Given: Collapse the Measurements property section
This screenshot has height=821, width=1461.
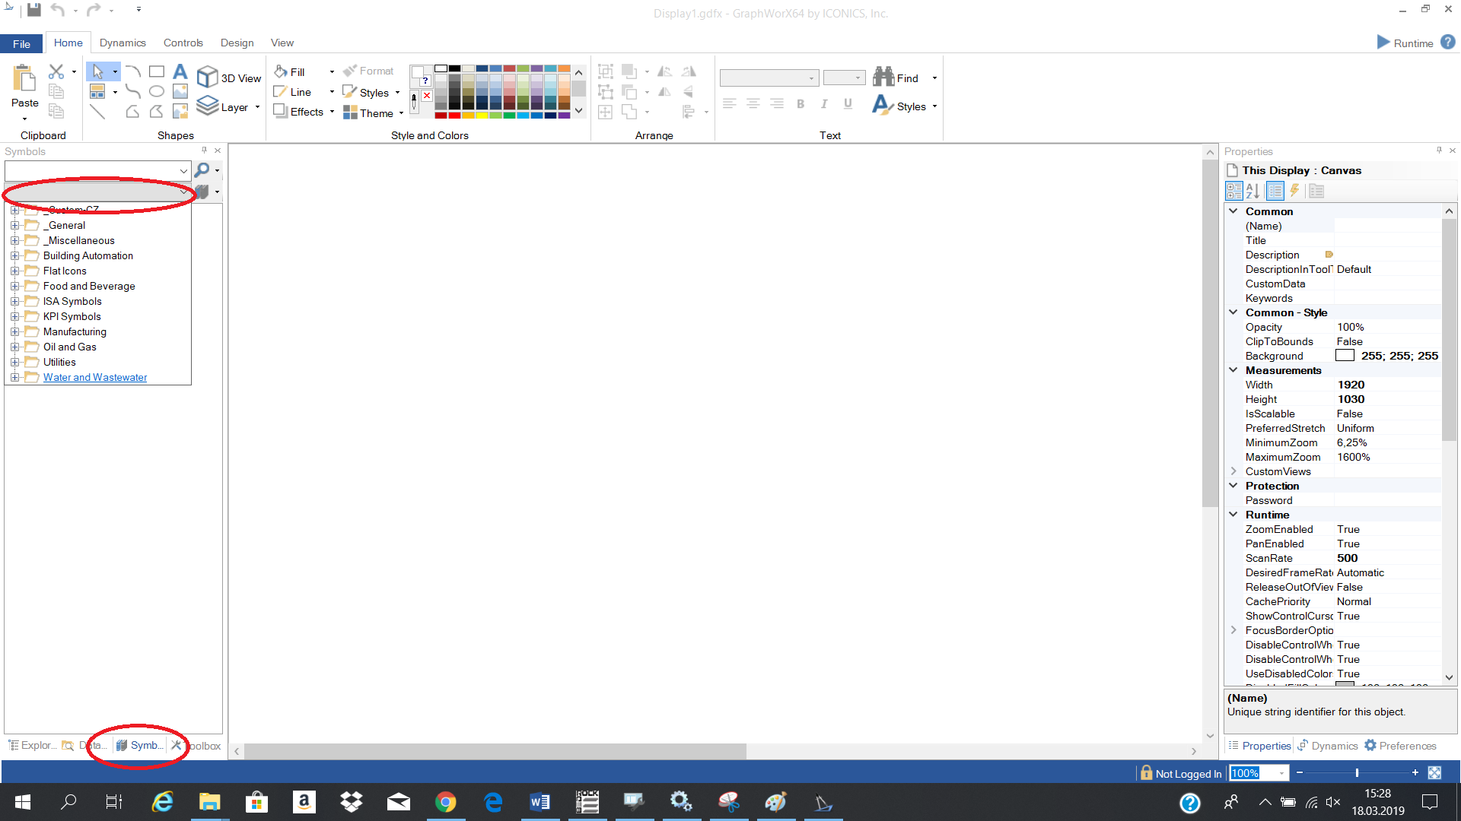Looking at the screenshot, I should pyautogui.click(x=1233, y=370).
